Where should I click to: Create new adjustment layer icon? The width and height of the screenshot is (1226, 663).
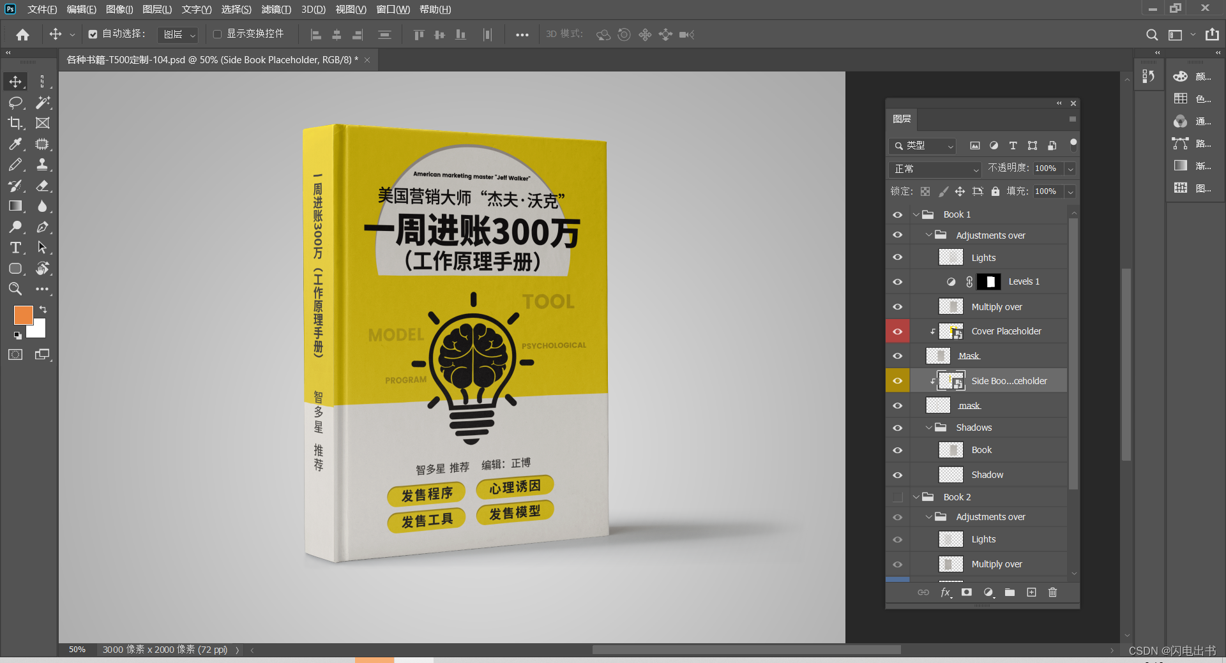[x=988, y=592]
